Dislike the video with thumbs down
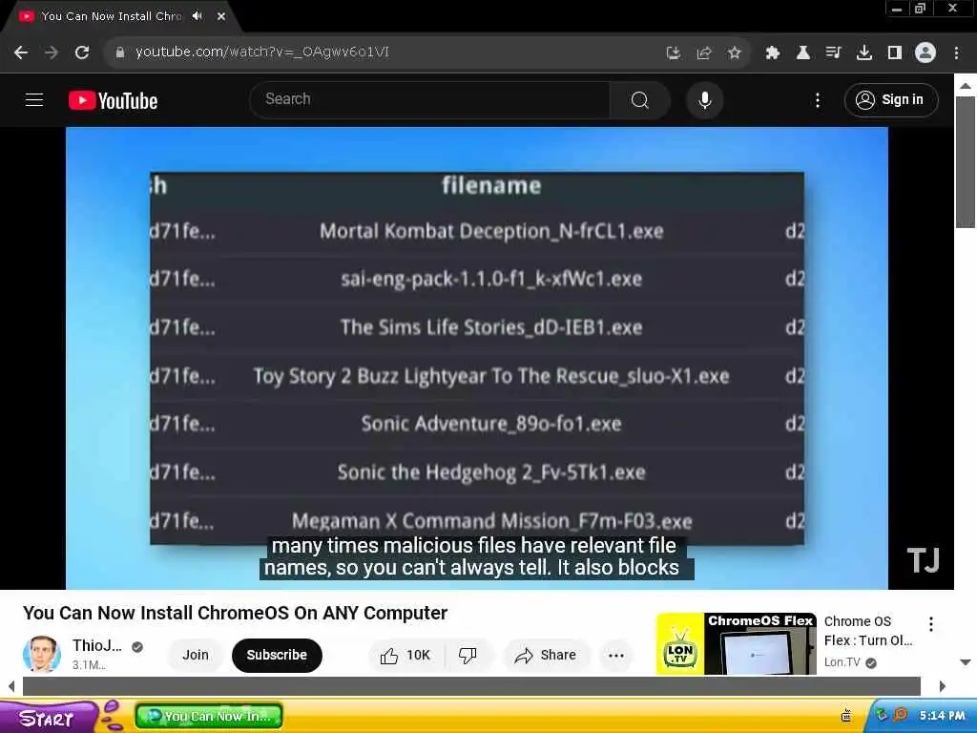The image size is (977, 733). pos(468,655)
